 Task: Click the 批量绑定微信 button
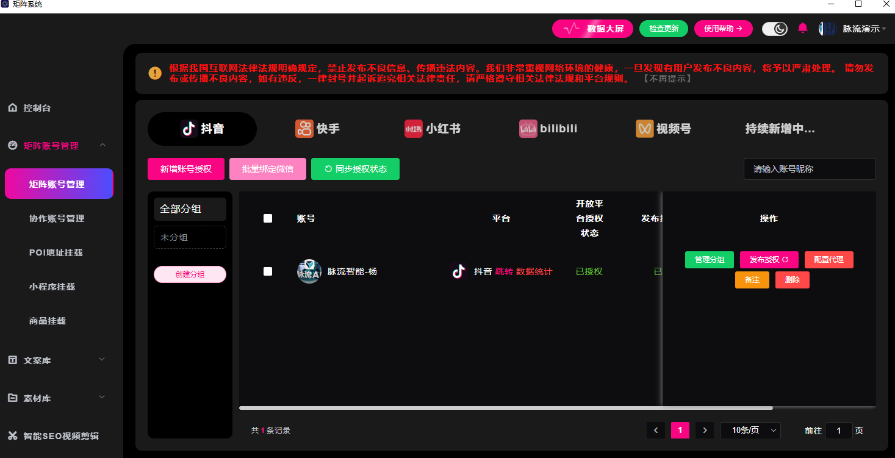coord(268,169)
